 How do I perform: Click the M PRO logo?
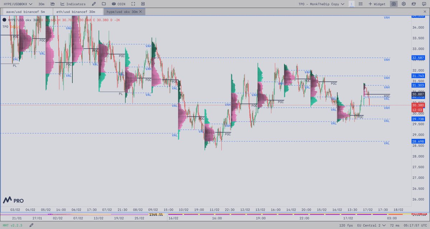tap(13, 200)
